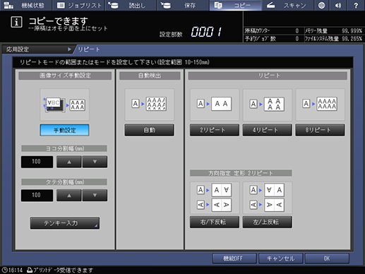
Task: Click the globe language icon
Action: point(321,5)
